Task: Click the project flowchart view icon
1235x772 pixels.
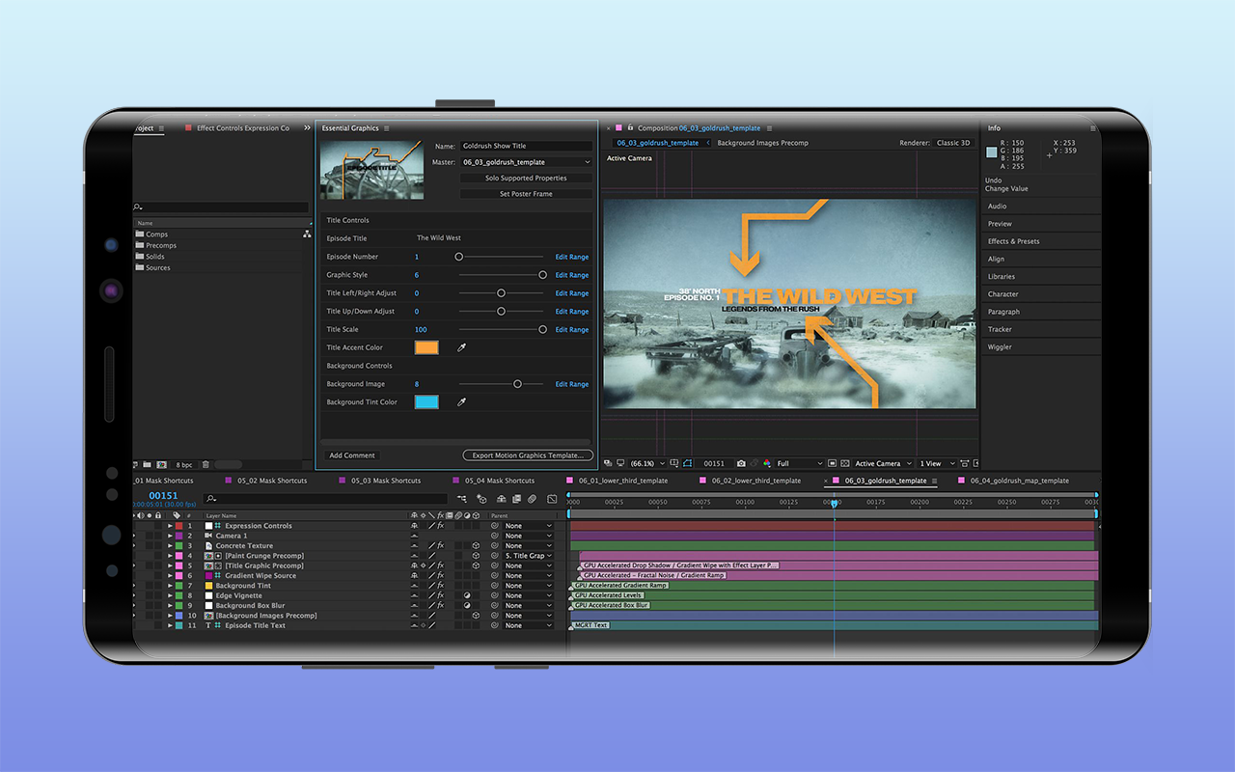Action: coord(307,234)
